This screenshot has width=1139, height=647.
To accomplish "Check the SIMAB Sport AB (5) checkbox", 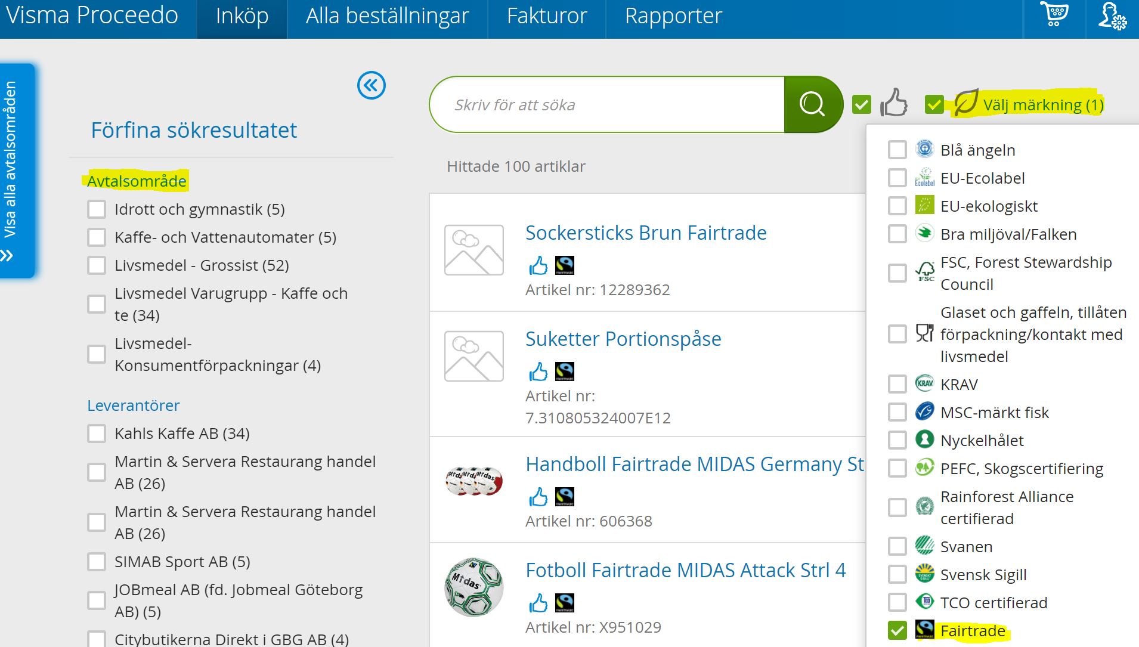I will pos(97,562).
